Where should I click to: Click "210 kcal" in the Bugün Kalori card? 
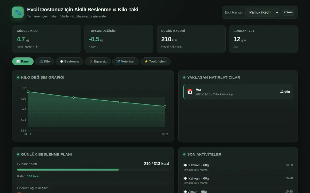pyautogui.click(x=169, y=39)
